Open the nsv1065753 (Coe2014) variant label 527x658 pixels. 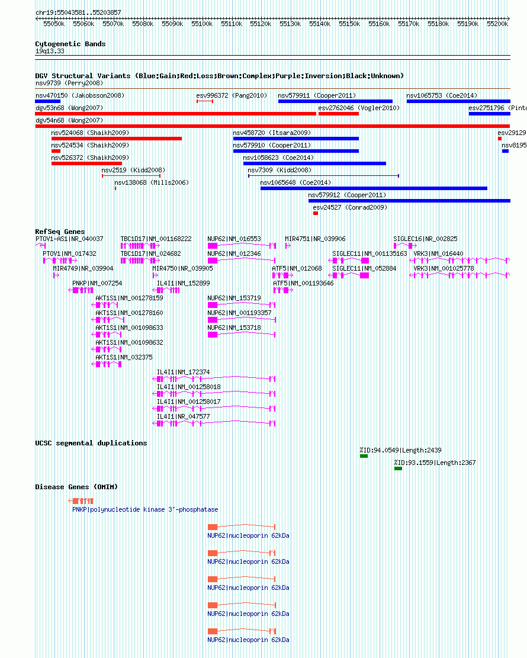pyautogui.click(x=442, y=95)
